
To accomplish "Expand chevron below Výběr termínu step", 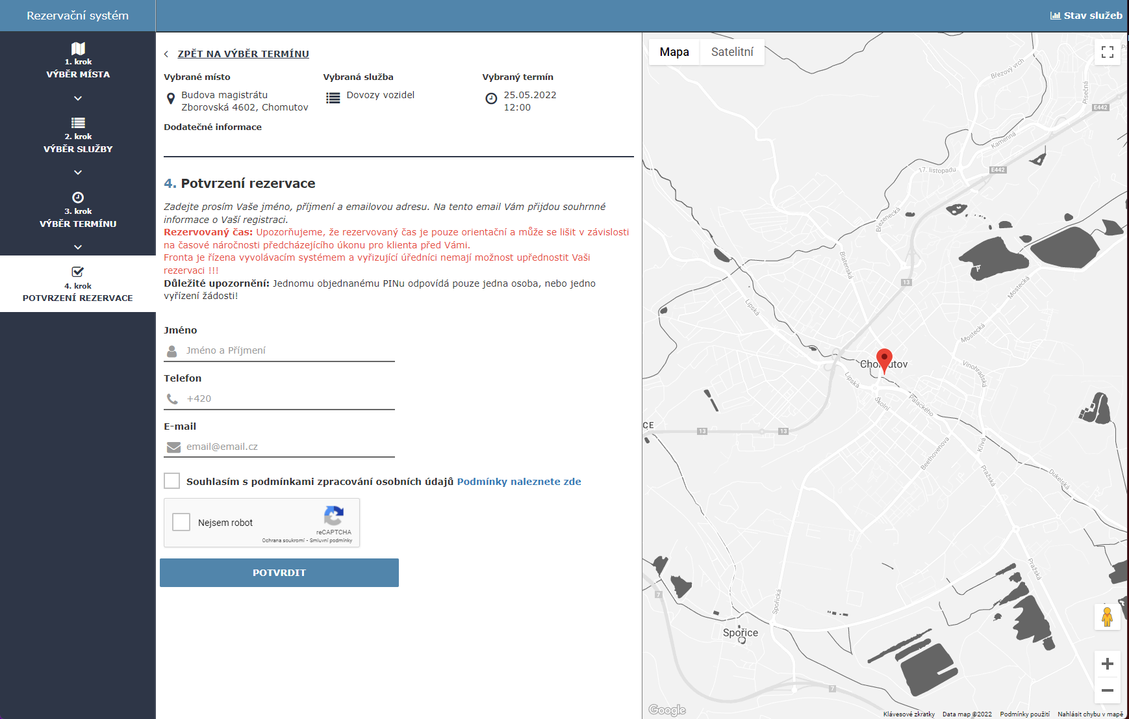I will [78, 247].
